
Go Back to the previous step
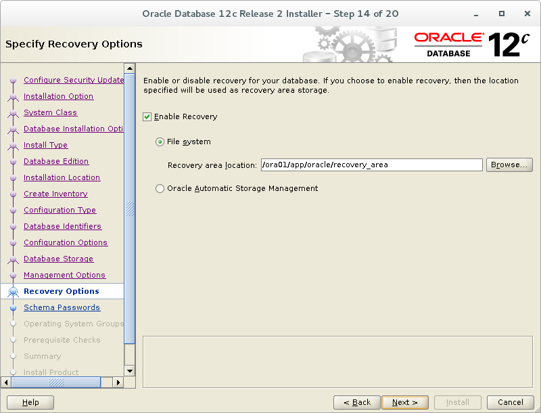(x=357, y=402)
